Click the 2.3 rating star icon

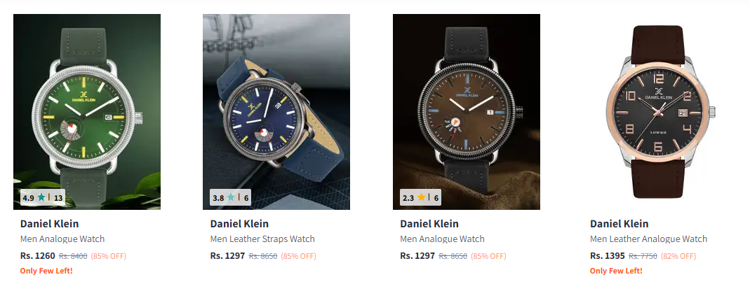tap(421, 198)
